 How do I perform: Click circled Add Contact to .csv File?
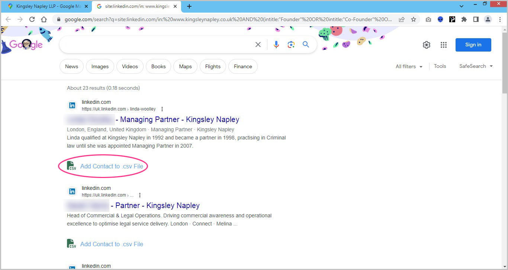[x=112, y=167]
